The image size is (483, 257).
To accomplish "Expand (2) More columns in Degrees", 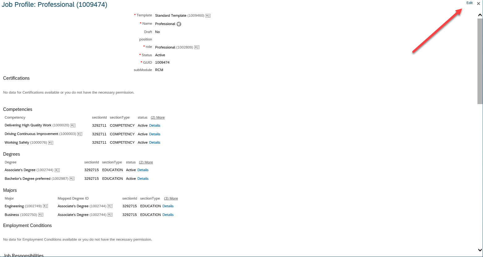I will pos(146,162).
